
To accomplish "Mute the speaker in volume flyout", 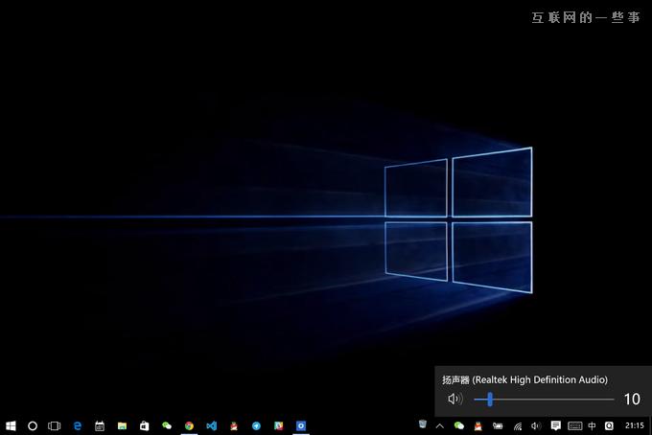I will tap(454, 400).
